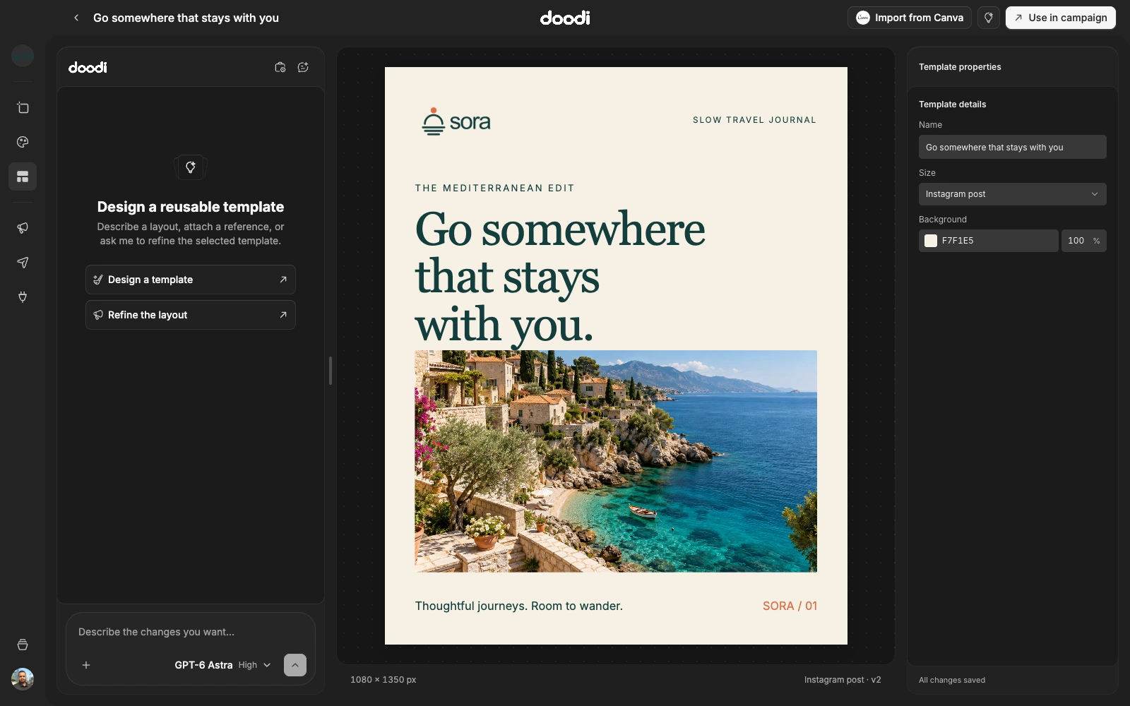Add an attachment with the plus icon

point(86,665)
